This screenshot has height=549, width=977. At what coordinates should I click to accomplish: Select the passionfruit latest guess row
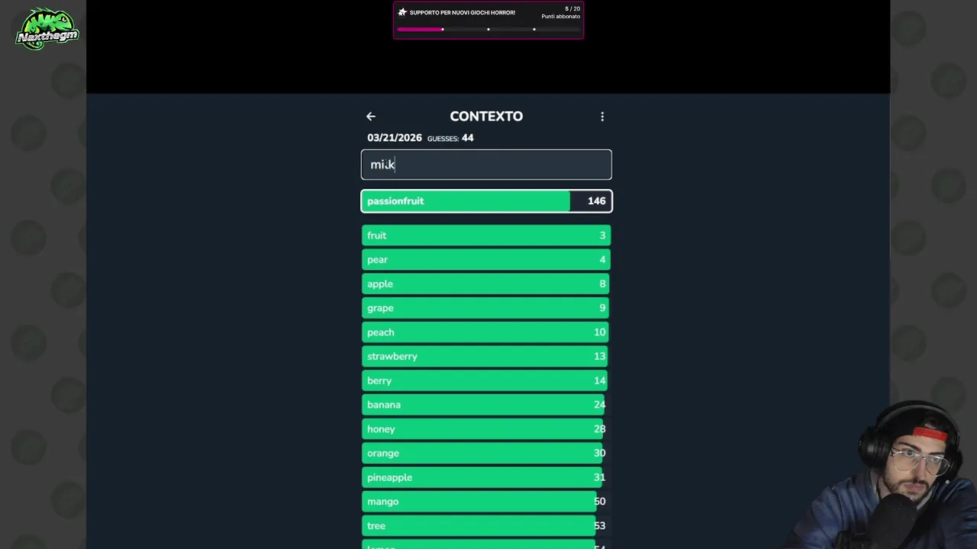pos(486,201)
